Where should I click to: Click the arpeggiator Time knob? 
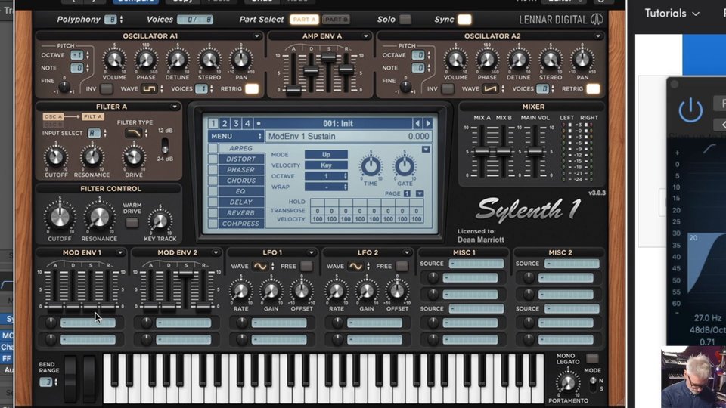[x=371, y=166]
